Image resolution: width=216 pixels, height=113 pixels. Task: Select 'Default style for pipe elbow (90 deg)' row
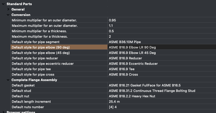(x=59, y=47)
